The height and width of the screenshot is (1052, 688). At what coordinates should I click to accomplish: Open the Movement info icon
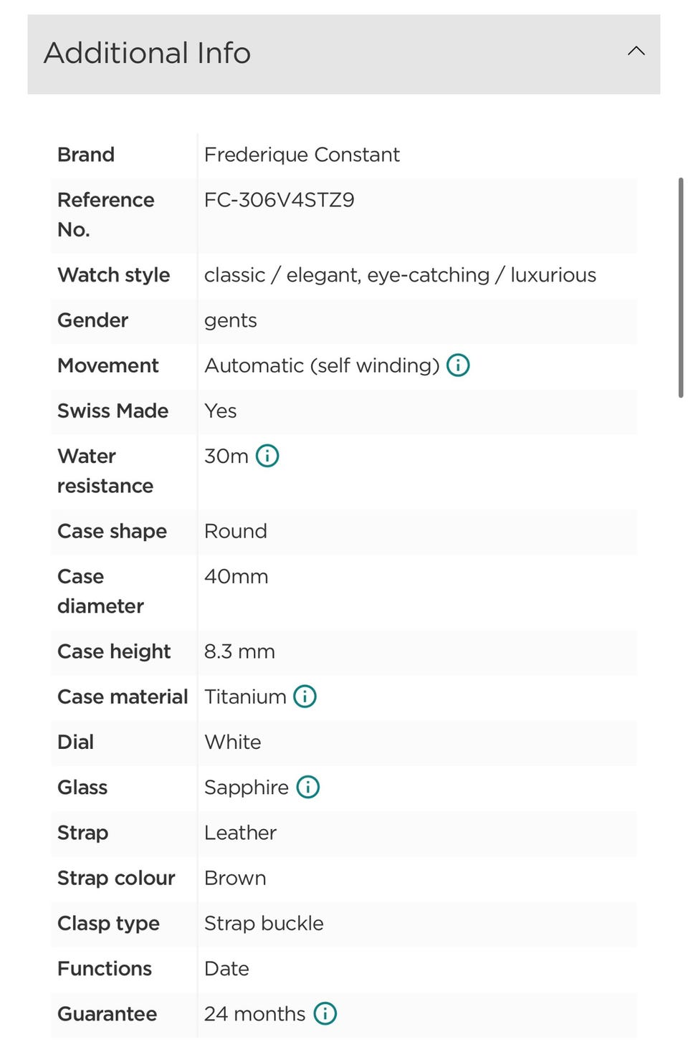tap(458, 365)
